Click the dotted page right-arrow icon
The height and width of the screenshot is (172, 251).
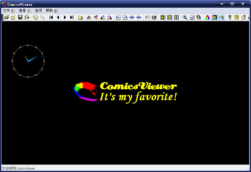125,17
